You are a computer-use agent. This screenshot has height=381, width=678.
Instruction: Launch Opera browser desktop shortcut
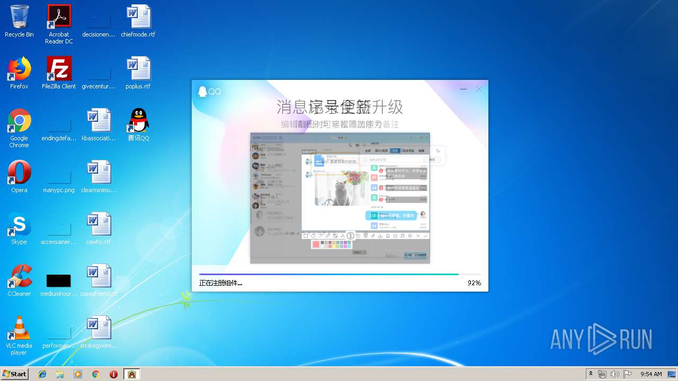point(19,177)
